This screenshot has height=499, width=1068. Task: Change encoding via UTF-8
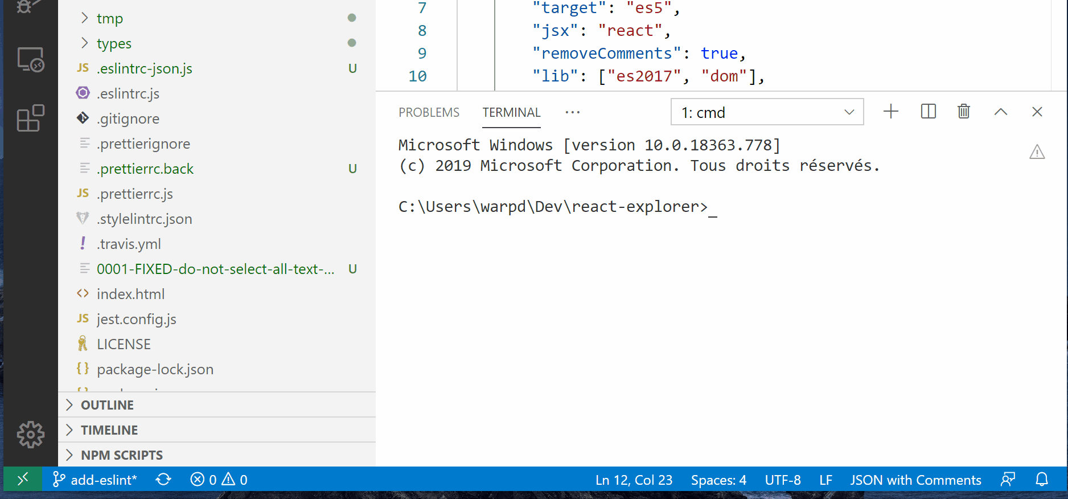click(x=783, y=480)
